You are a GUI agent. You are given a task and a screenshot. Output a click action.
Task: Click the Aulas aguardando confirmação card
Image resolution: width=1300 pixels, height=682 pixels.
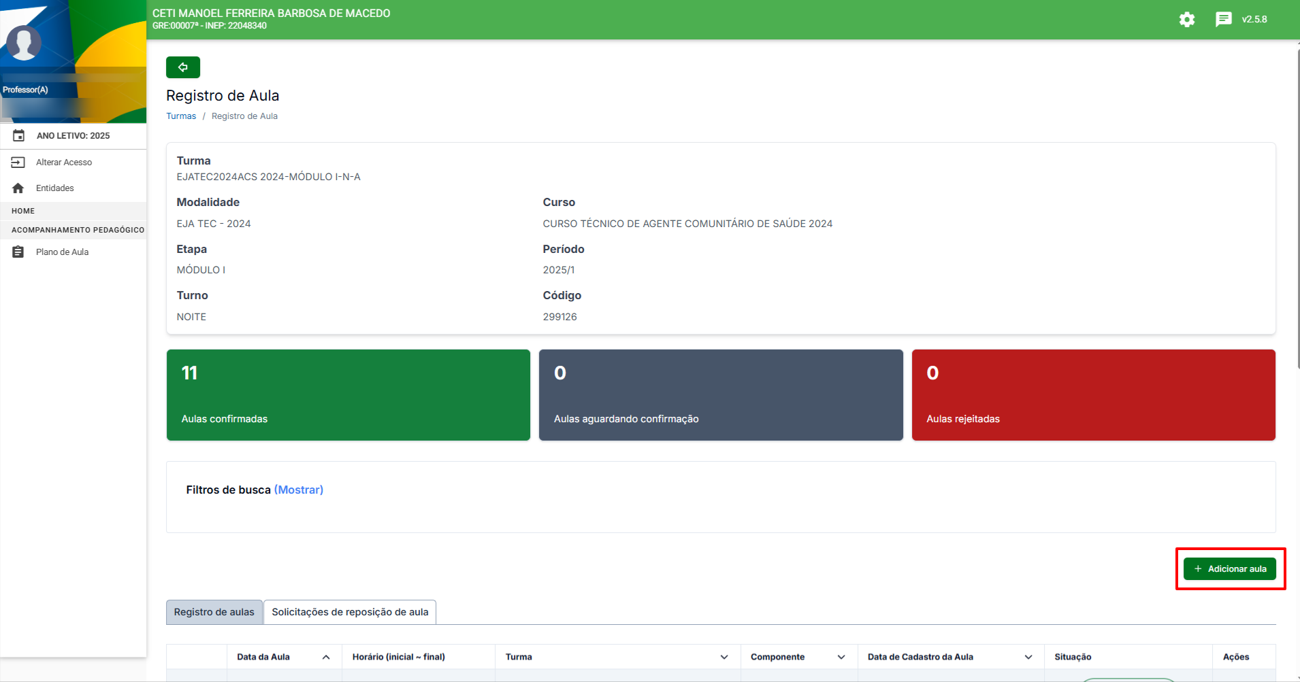pos(720,395)
